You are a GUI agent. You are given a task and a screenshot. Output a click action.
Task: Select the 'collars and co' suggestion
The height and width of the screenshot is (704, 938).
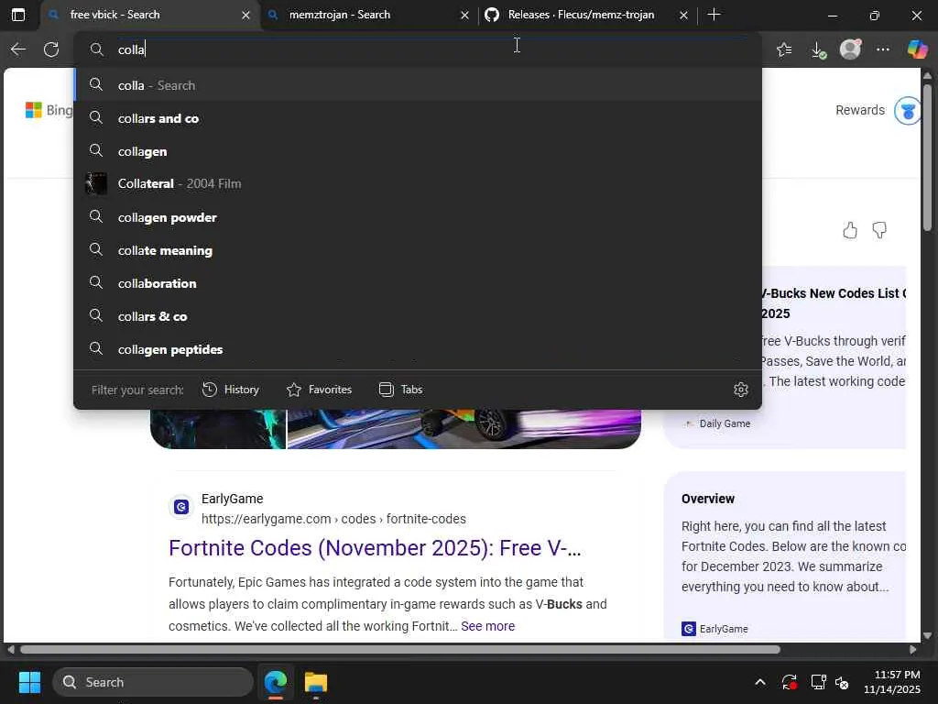[418, 118]
